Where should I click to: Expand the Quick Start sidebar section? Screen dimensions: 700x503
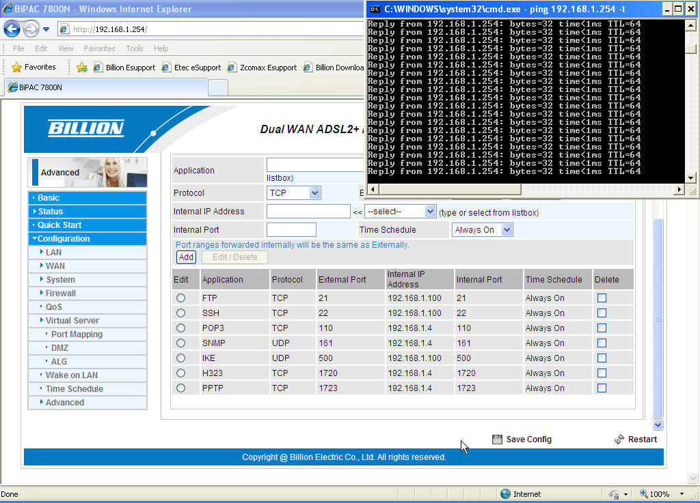pyautogui.click(x=87, y=225)
